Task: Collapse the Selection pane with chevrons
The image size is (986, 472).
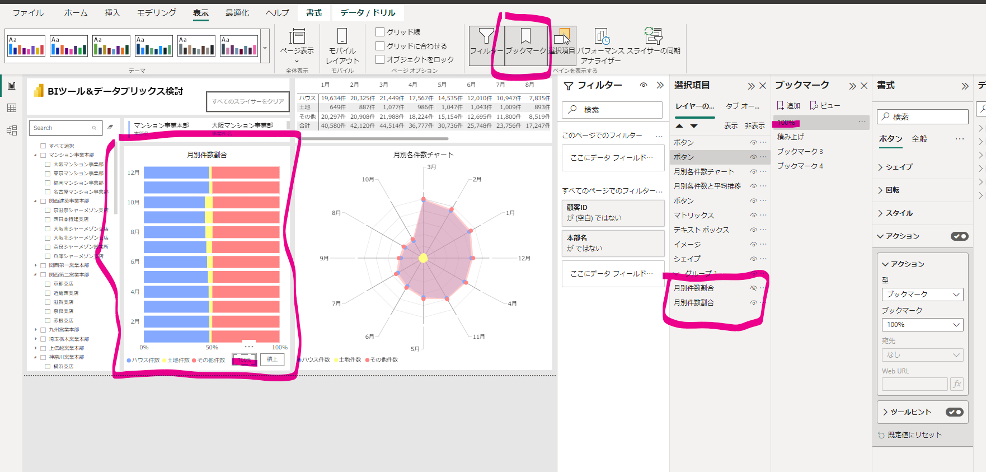Action: coord(751,86)
